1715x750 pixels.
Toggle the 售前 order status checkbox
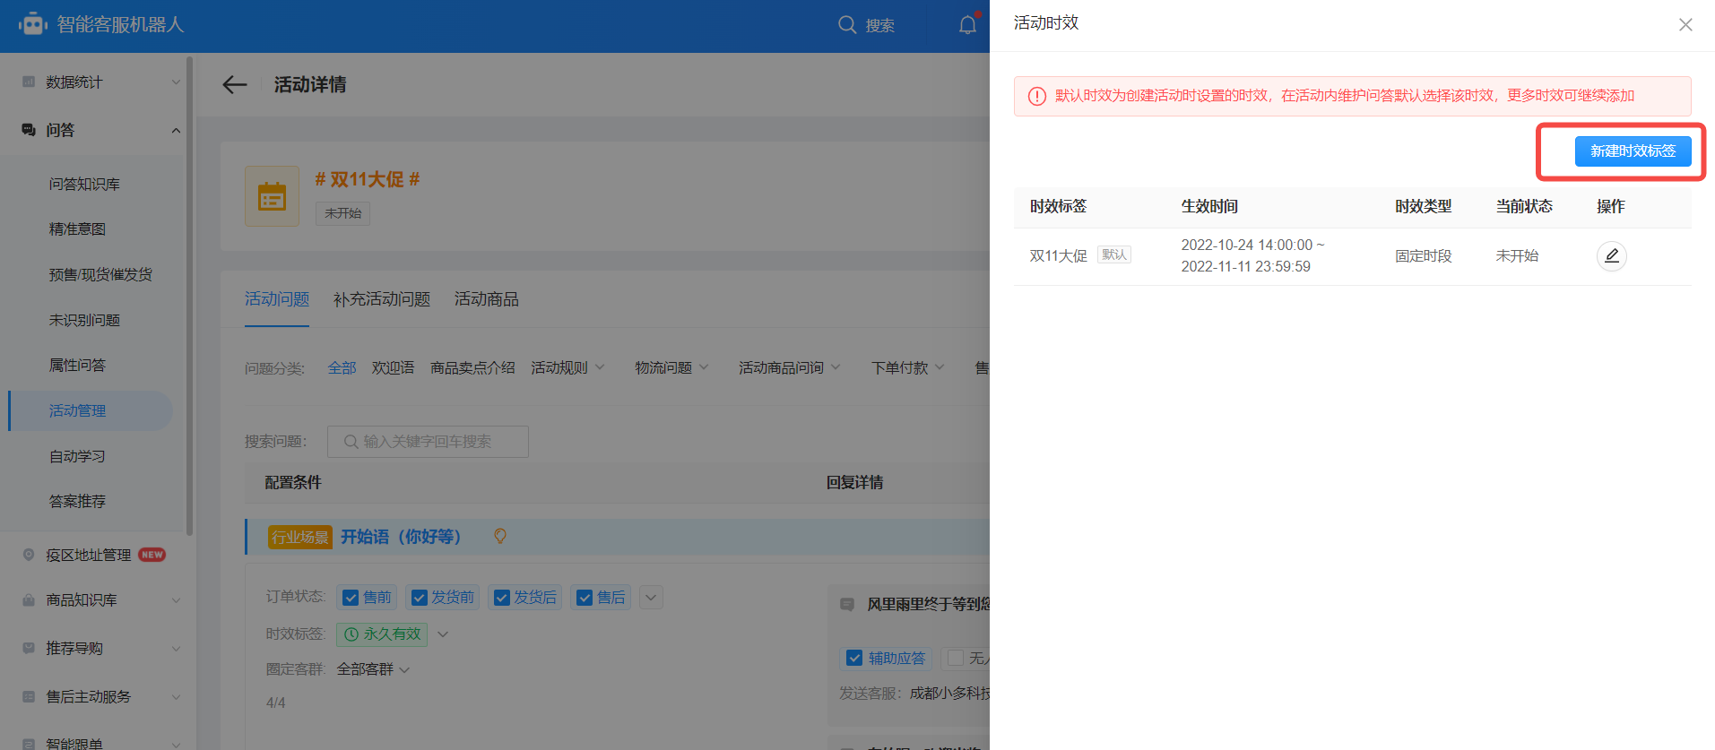pos(351,598)
